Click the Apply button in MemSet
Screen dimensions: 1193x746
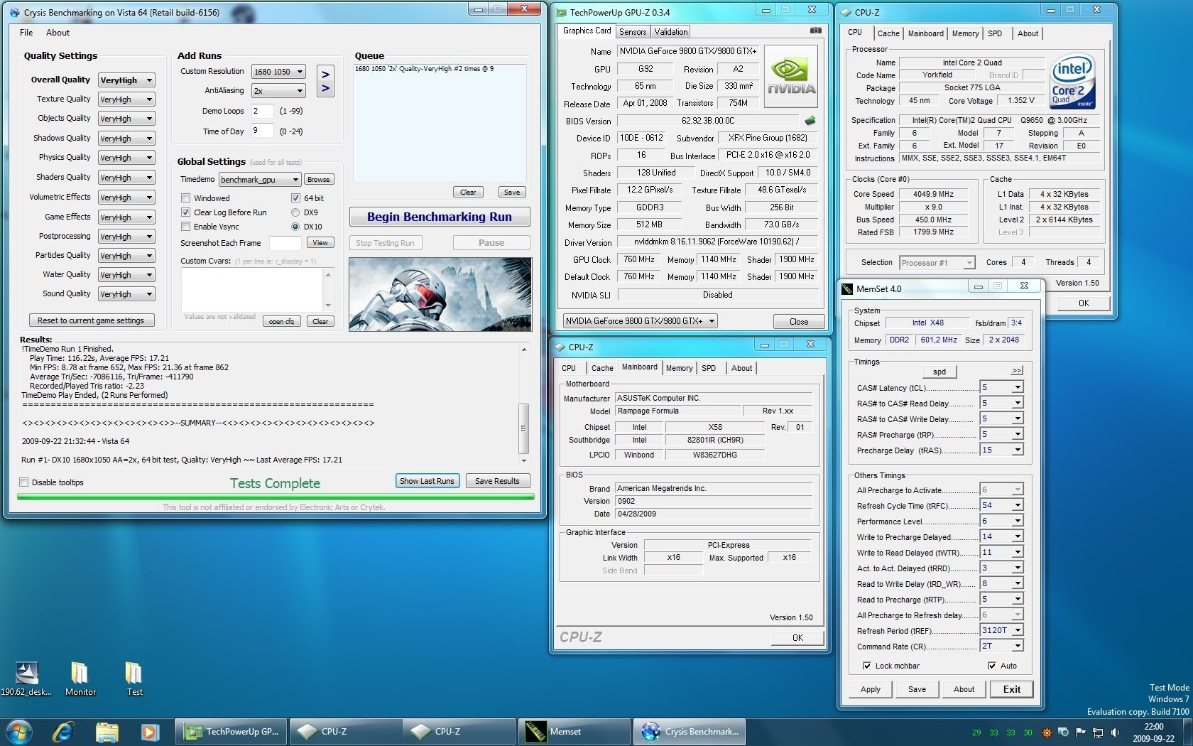coord(870,689)
